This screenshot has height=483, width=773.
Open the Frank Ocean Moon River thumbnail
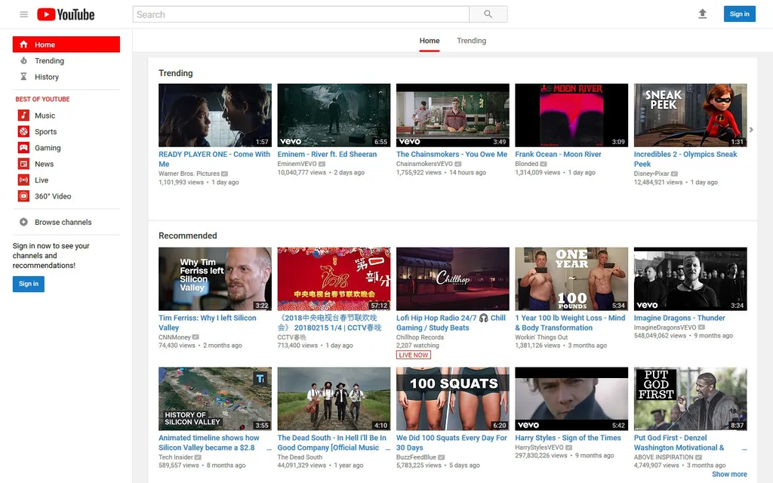(571, 114)
